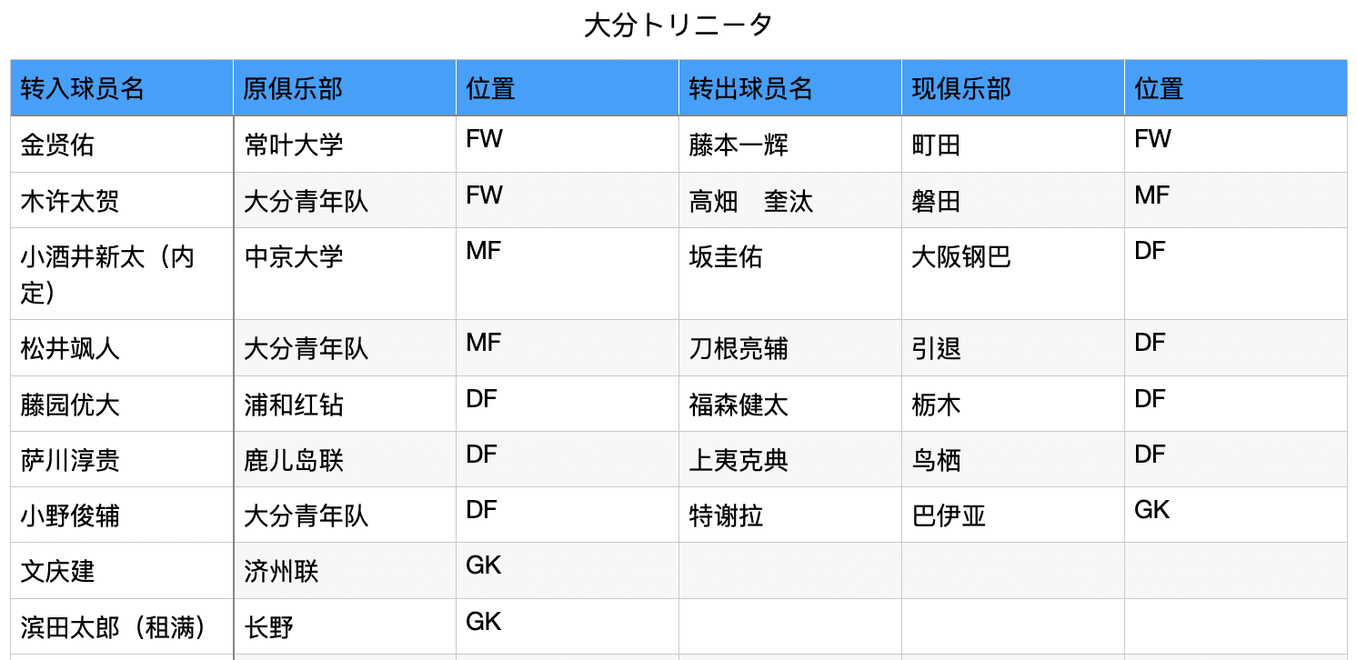Screen dimensions: 1357x660
Task: Click the 现俱乐部 column header
Action: click(1013, 88)
